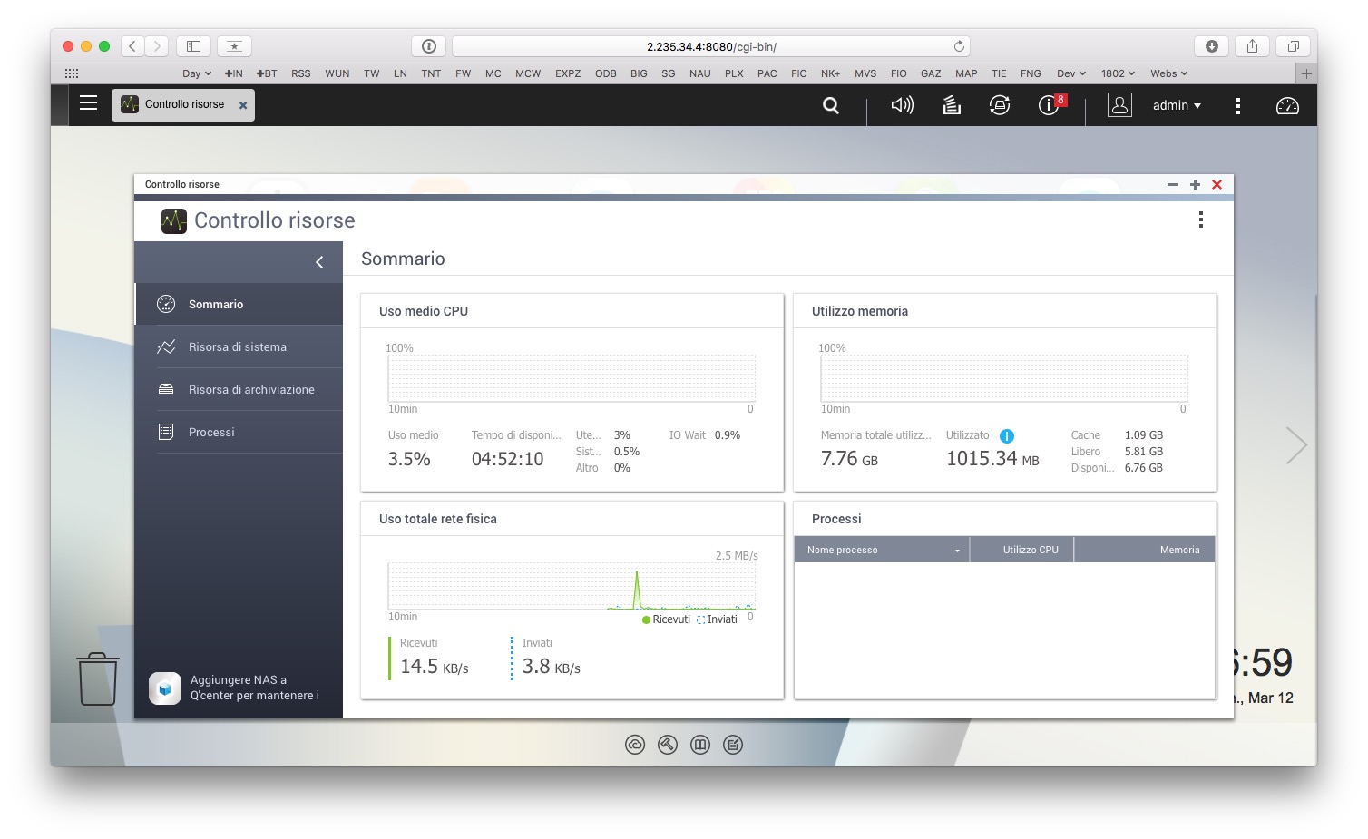Click the Risorsa di archiviazione disk icon

coord(166,389)
